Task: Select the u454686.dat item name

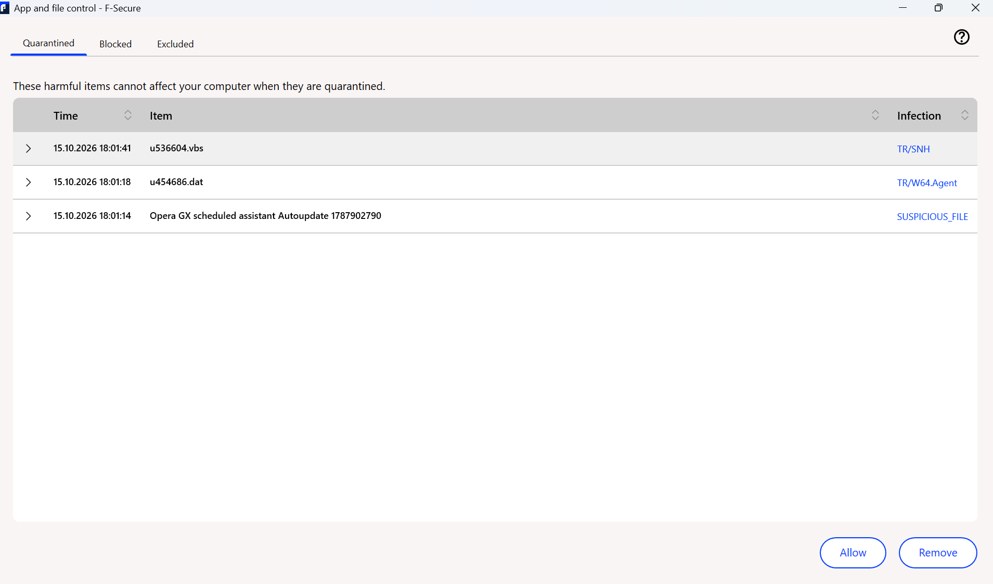Action: pos(176,182)
